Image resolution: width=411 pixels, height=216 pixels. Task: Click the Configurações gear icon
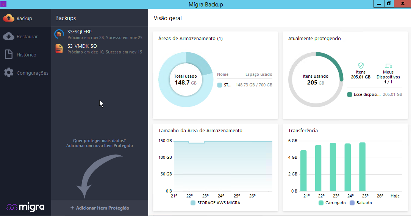click(x=8, y=73)
